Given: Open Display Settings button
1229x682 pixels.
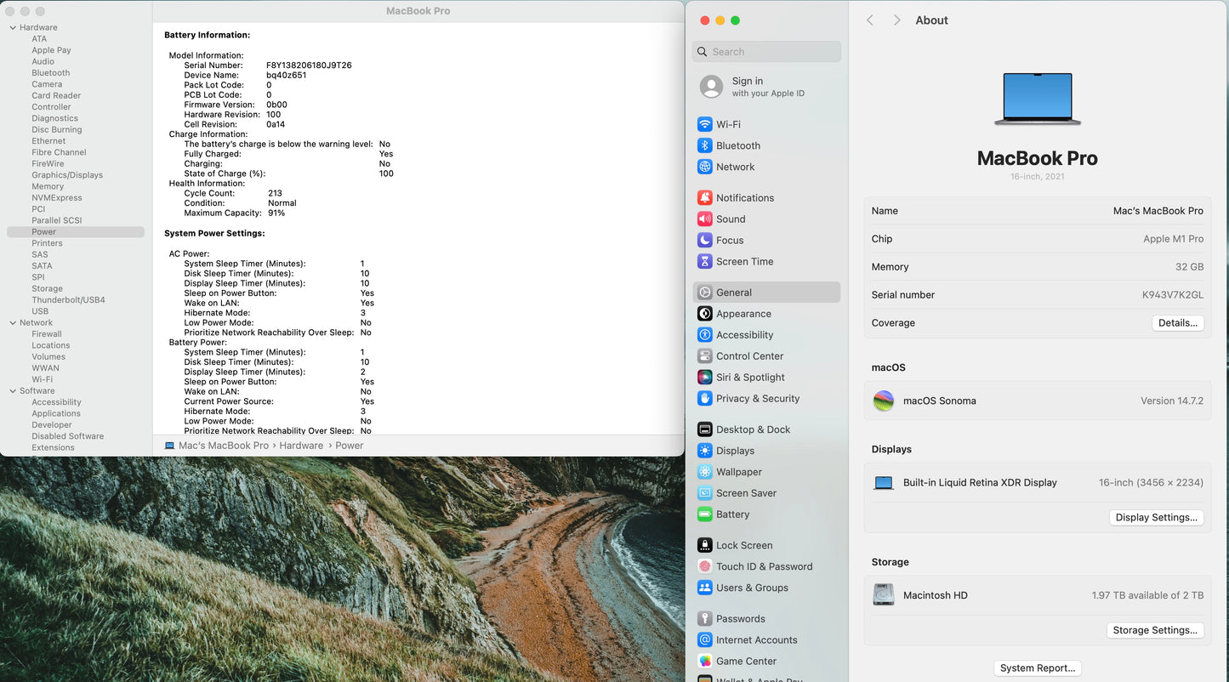Looking at the screenshot, I should [x=1156, y=517].
